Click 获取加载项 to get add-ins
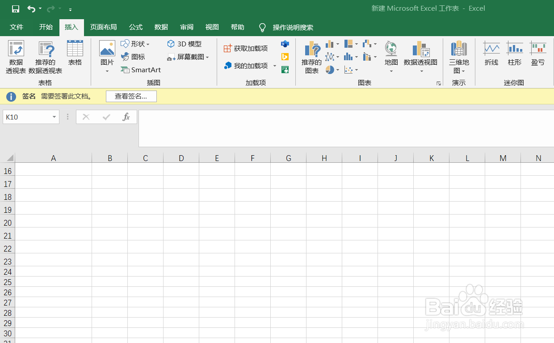 coord(246,48)
